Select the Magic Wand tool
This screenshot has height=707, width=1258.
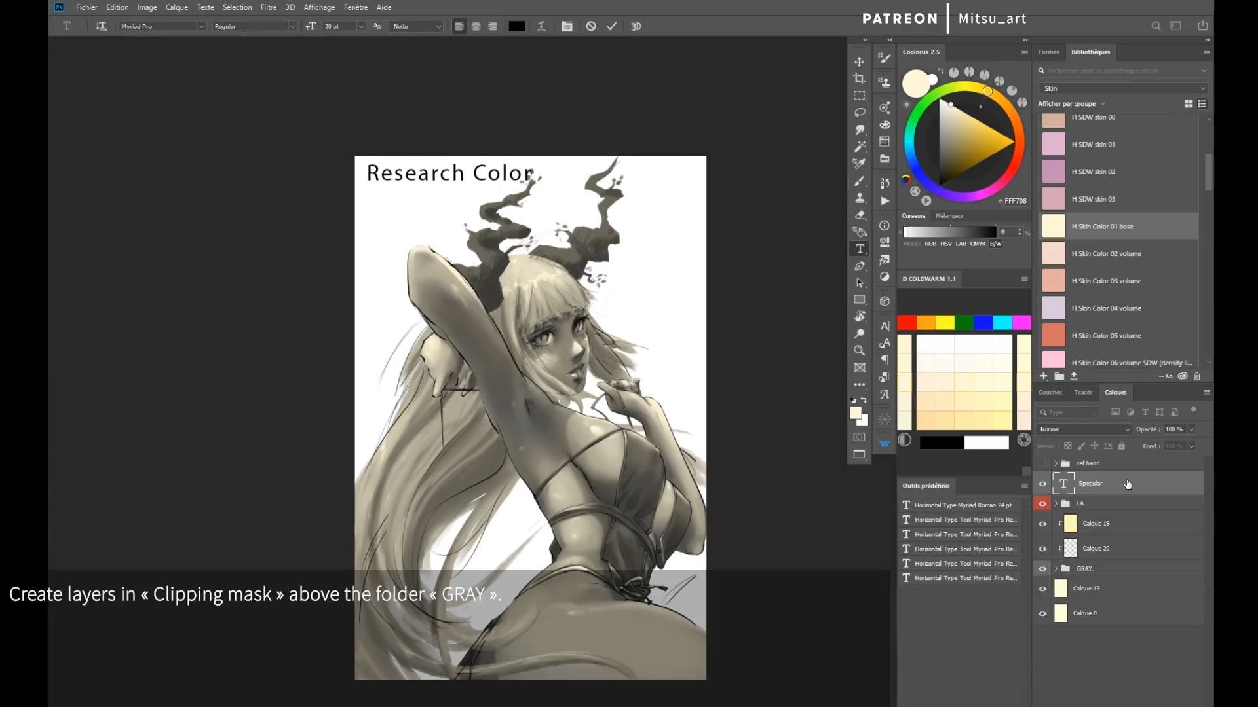point(859,147)
